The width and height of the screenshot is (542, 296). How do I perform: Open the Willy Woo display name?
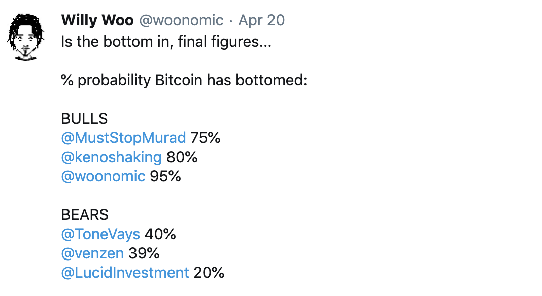[x=97, y=20]
